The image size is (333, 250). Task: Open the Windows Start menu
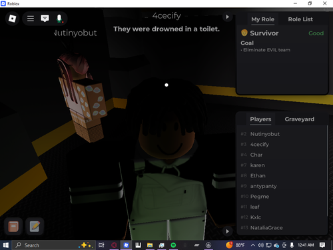point(5,245)
